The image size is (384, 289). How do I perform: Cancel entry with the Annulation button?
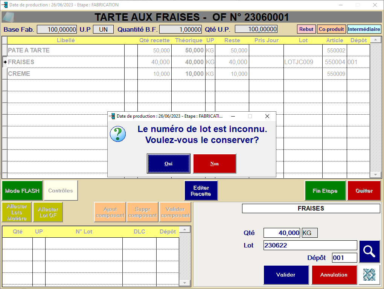coord(334,275)
